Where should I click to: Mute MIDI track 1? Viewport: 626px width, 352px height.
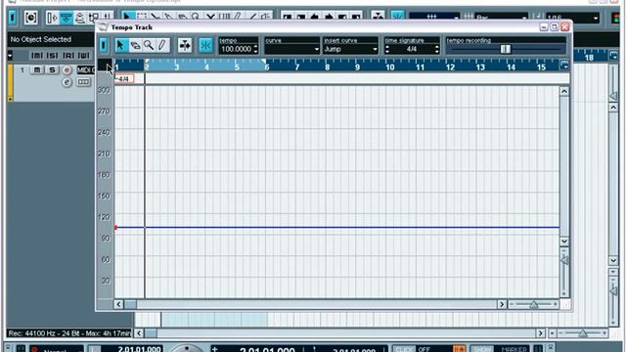(x=37, y=69)
